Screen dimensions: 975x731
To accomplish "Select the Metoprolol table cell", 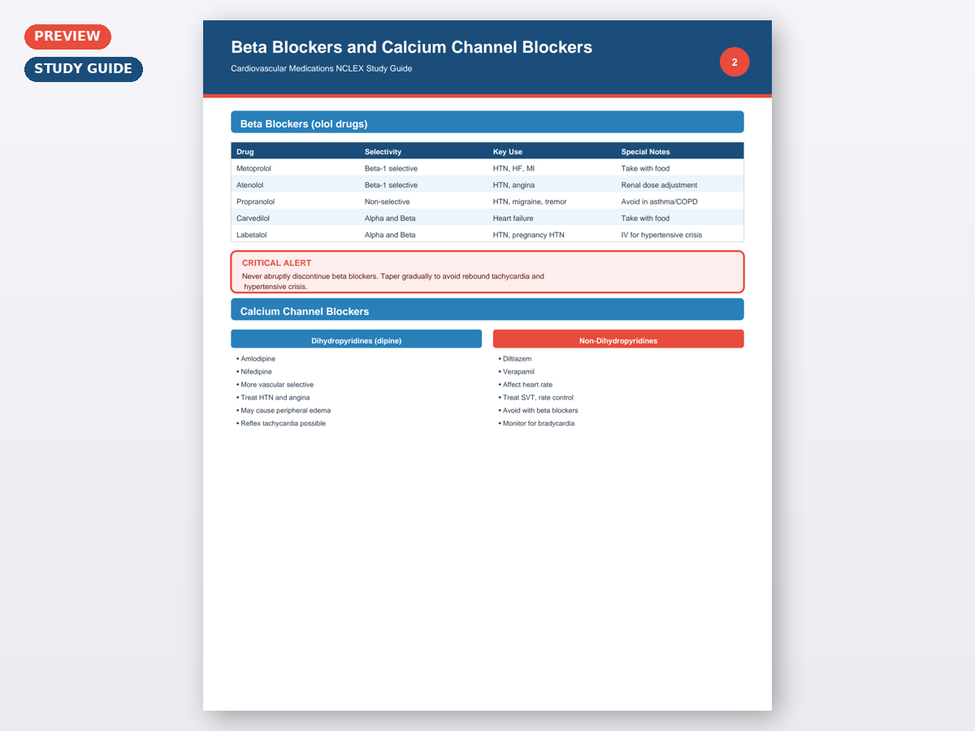I will tap(253, 168).
